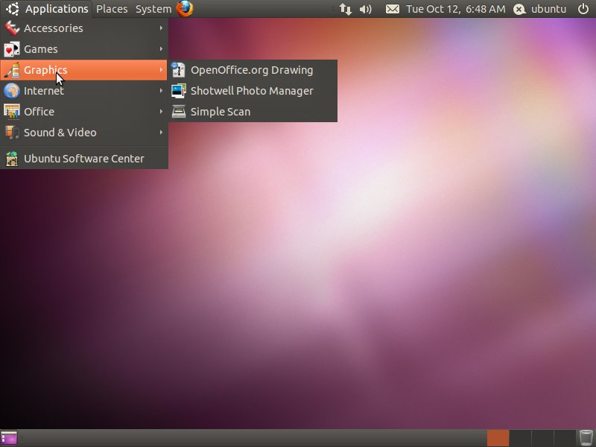Open the clock showing Tue Oct 12
The width and height of the screenshot is (596, 447).
(x=456, y=9)
